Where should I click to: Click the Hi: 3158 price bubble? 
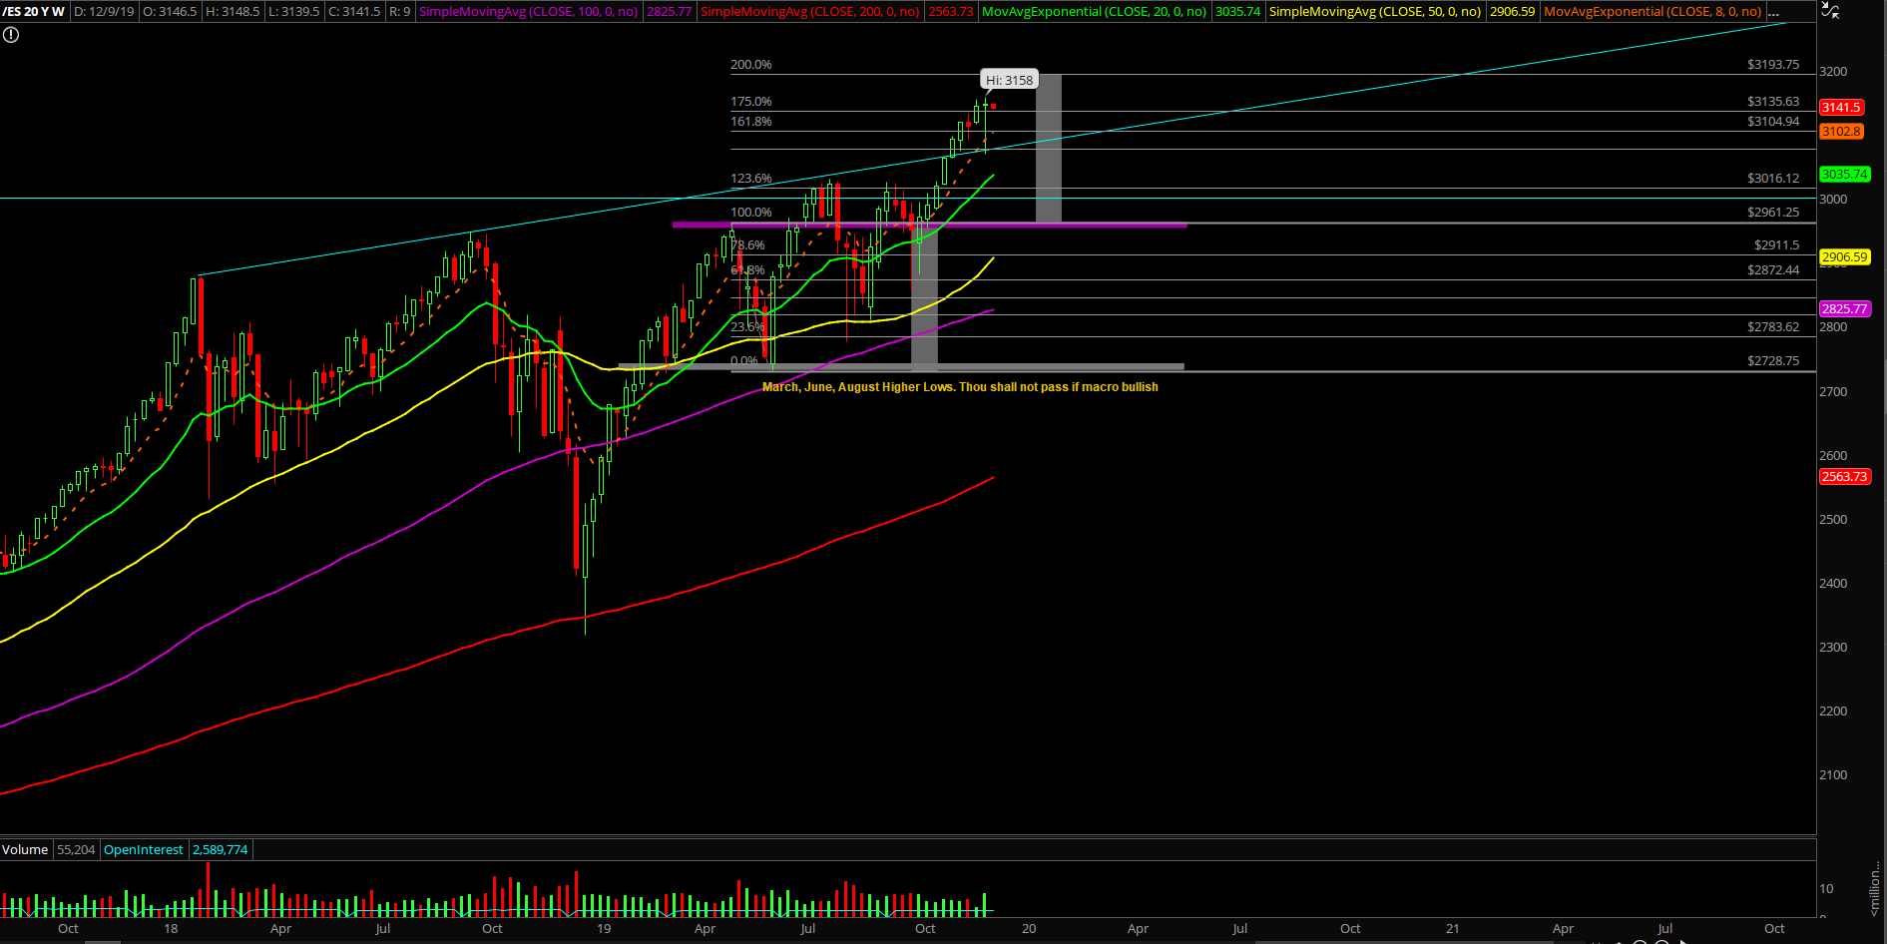[x=1009, y=80]
